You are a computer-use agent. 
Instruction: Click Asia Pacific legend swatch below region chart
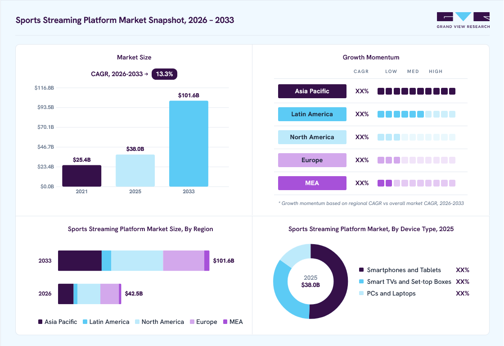pyautogui.click(x=40, y=322)
